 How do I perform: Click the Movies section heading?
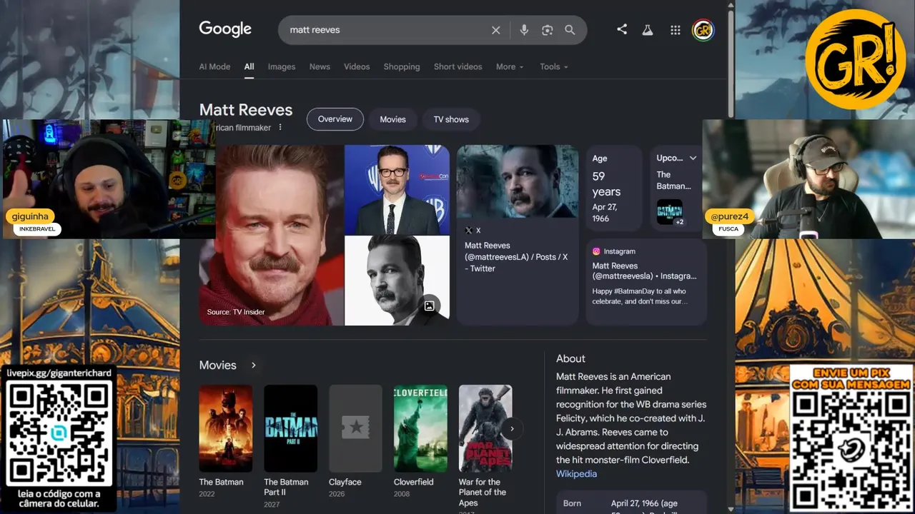[217, 365]
